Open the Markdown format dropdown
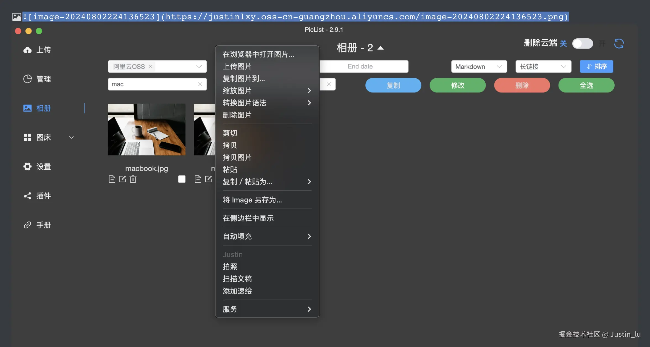The image size is (650, 347). point(479,66)
